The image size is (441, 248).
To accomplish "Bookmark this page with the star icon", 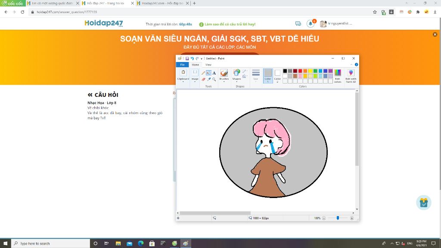I will [x=375, y=12].
